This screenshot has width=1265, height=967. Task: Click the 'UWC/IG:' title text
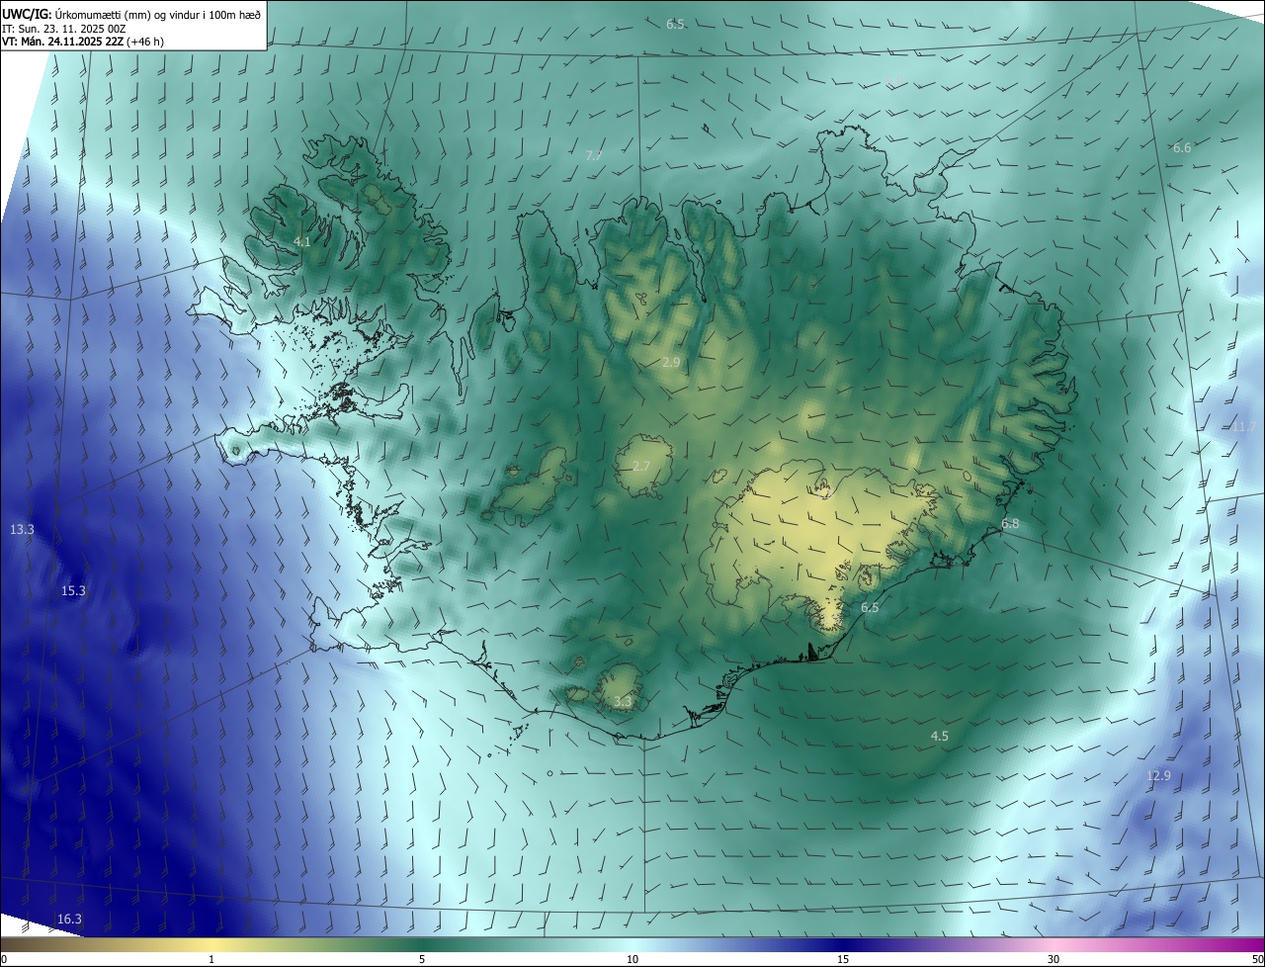click(27, 14)
